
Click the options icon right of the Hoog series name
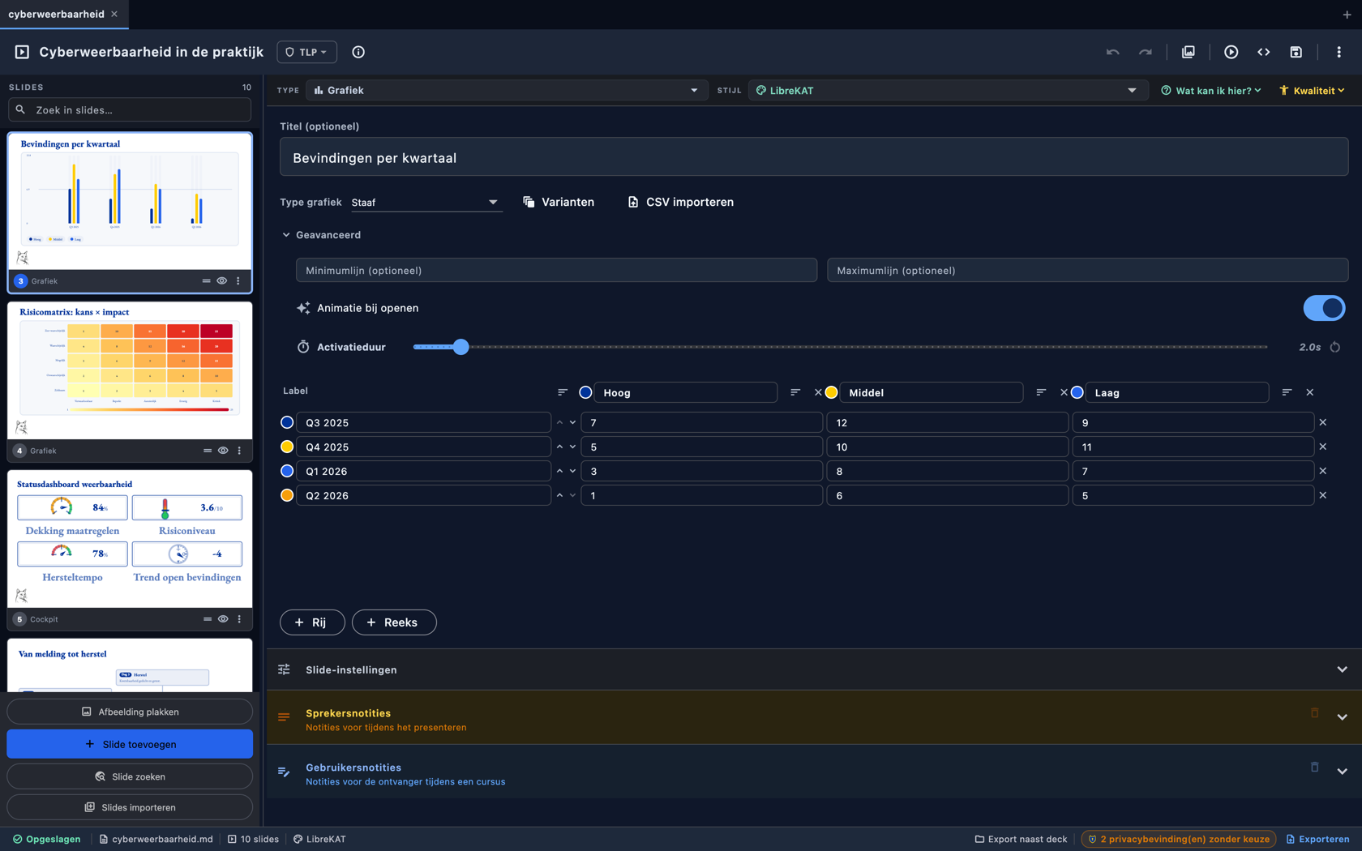tap(795, 392)
